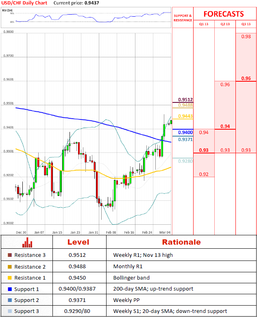
Task: Click the 'FORECASTS' heading
Action: [224, 14]
